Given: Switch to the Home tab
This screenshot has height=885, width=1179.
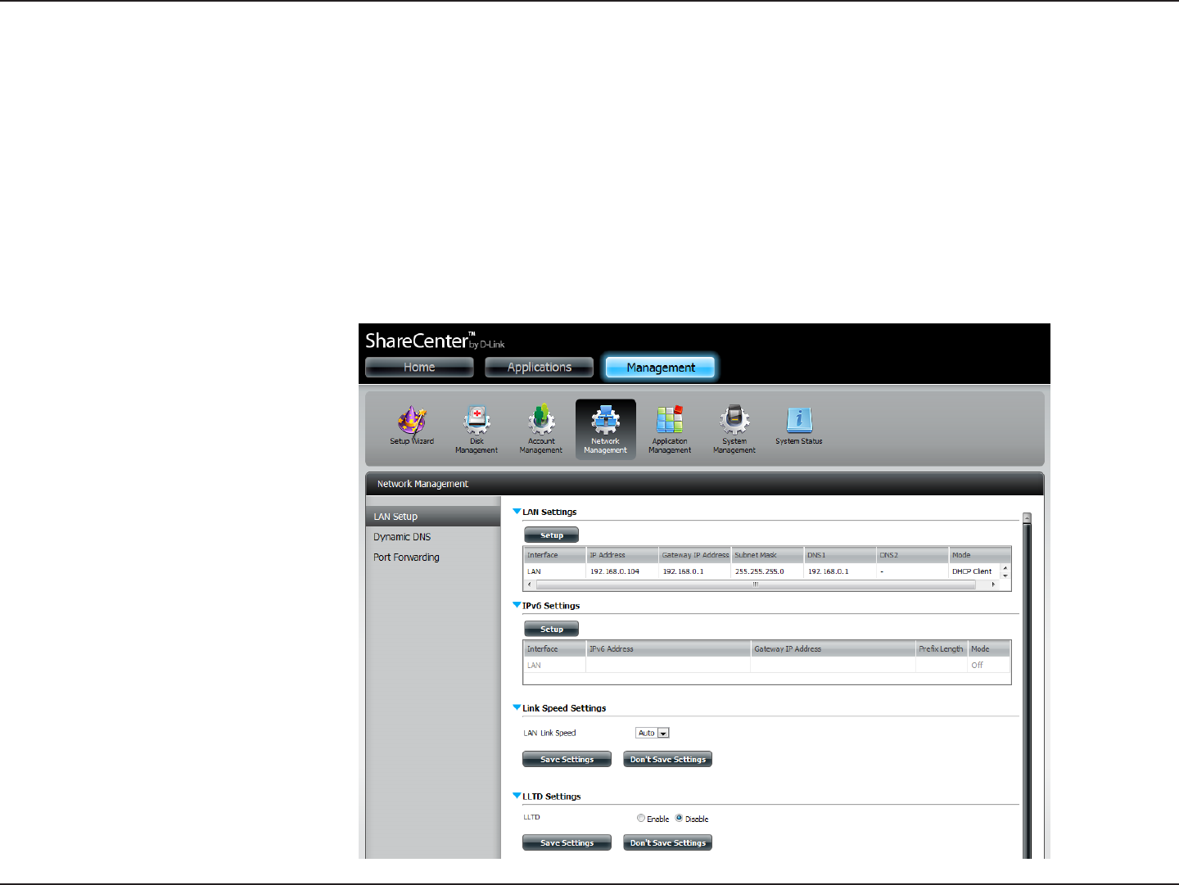Looking at the screenshot, I should 419,368.
